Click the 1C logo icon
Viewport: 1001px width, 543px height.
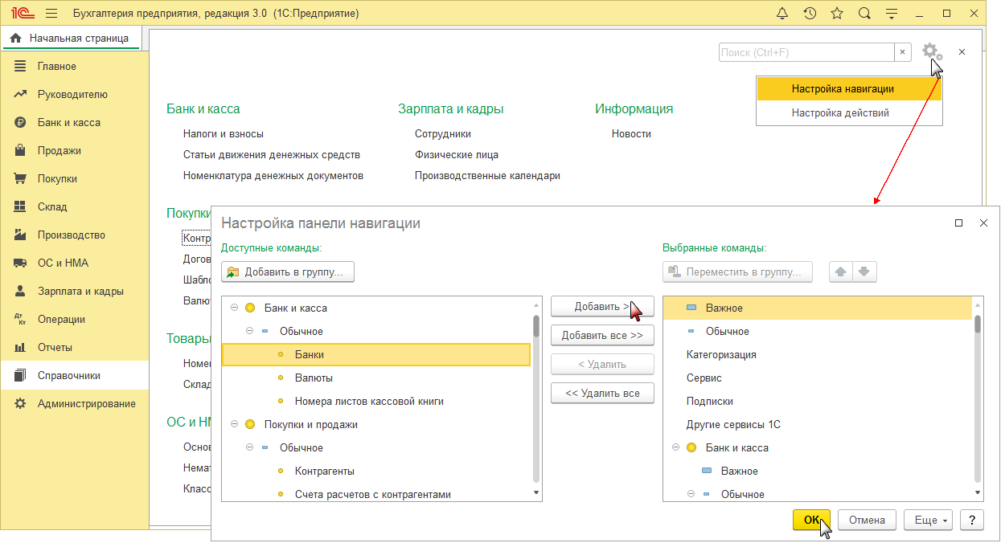click(x=23, y=14)
